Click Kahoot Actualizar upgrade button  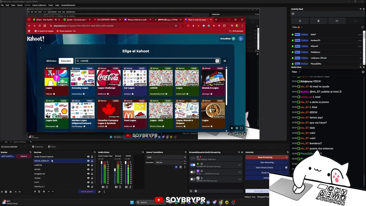point(227,39)
